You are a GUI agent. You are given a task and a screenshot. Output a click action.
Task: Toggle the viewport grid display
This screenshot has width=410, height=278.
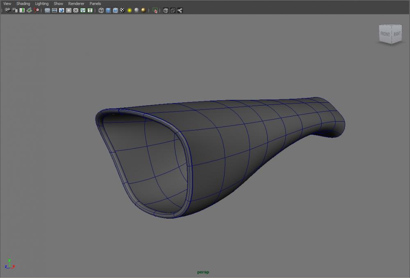[x=47, y=10]
